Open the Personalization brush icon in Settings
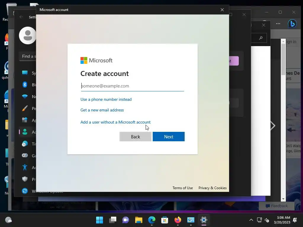 pyautogui.click(x=25, y=108)
